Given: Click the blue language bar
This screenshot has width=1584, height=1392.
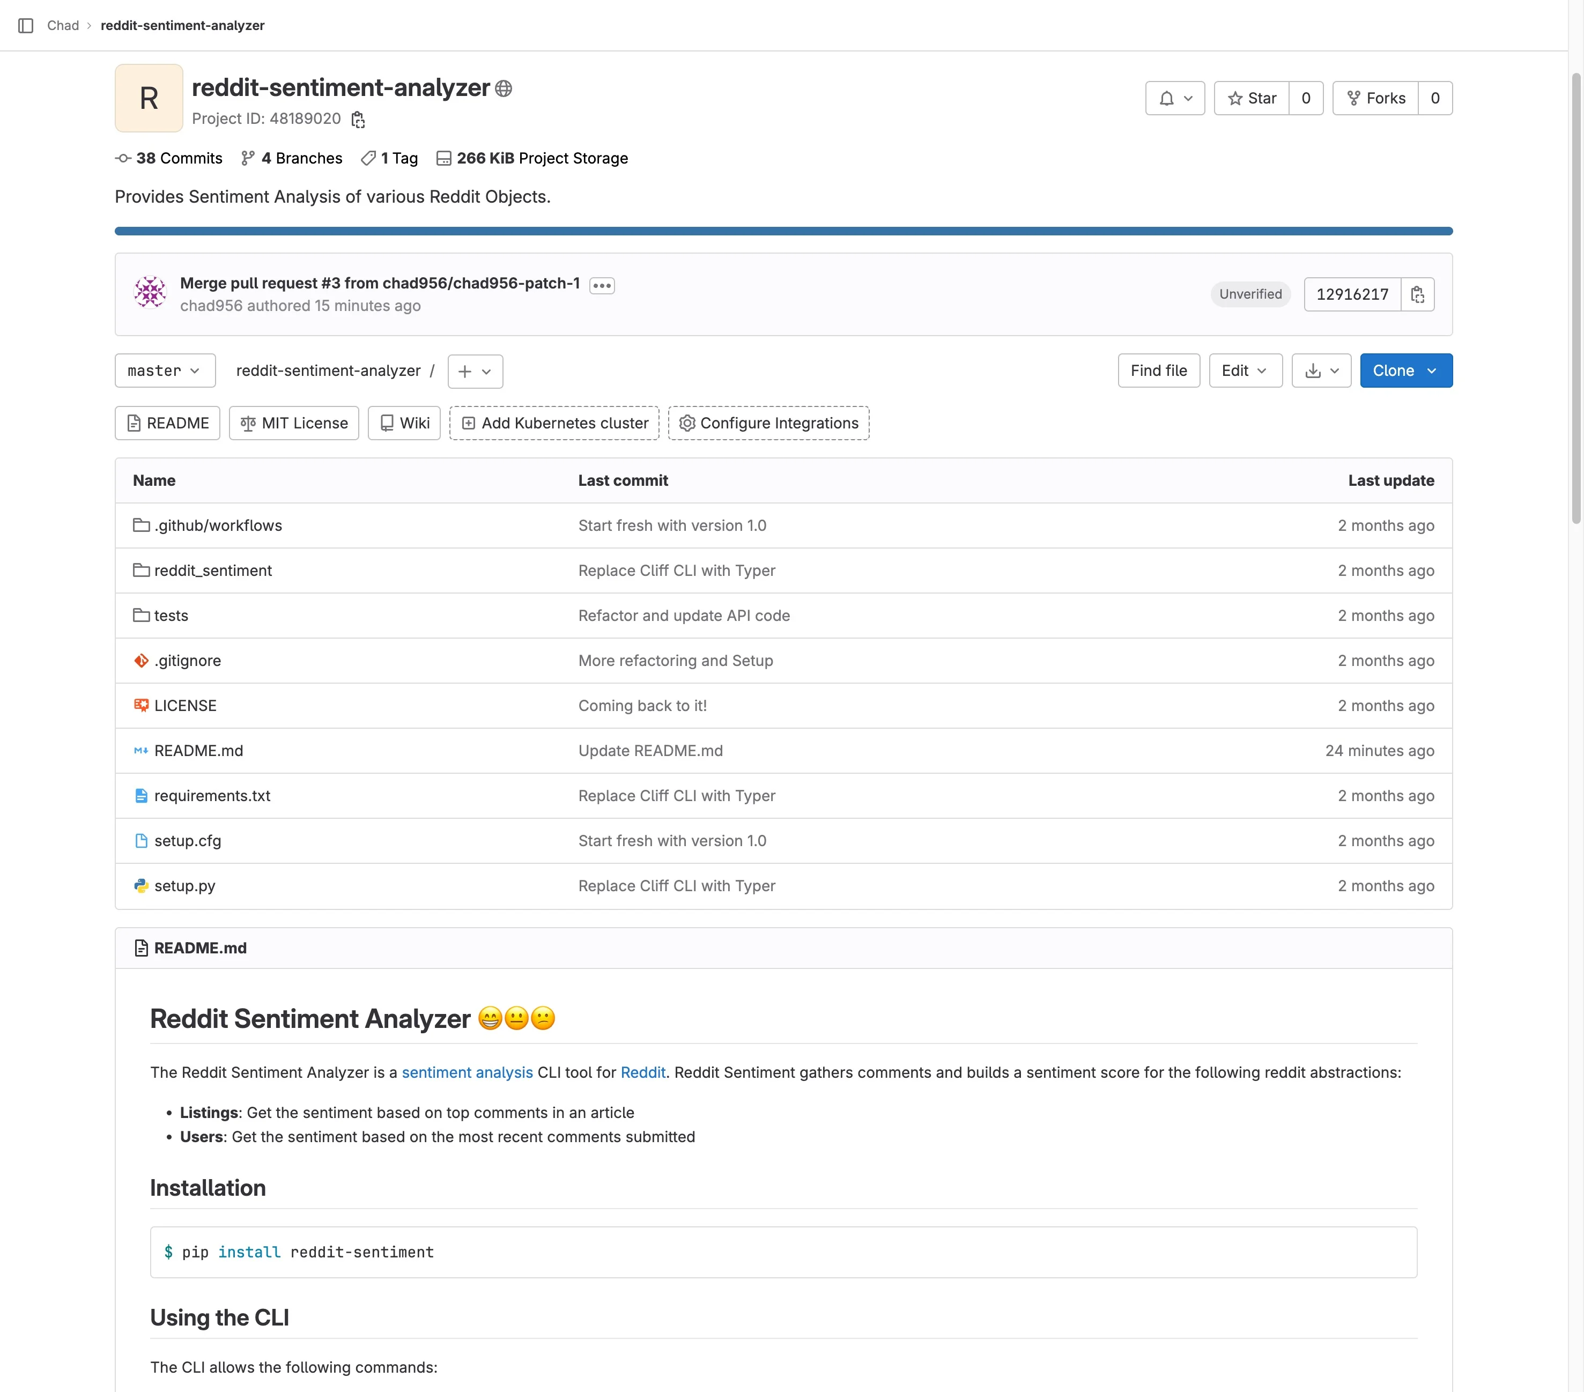Looking at the screenshot, I should coord(783,231).
